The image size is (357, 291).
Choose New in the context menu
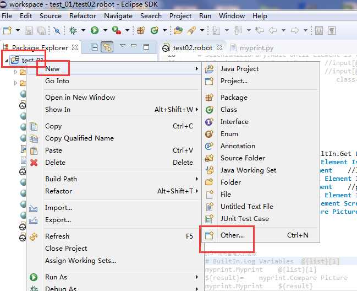click(x=114, y=69)
